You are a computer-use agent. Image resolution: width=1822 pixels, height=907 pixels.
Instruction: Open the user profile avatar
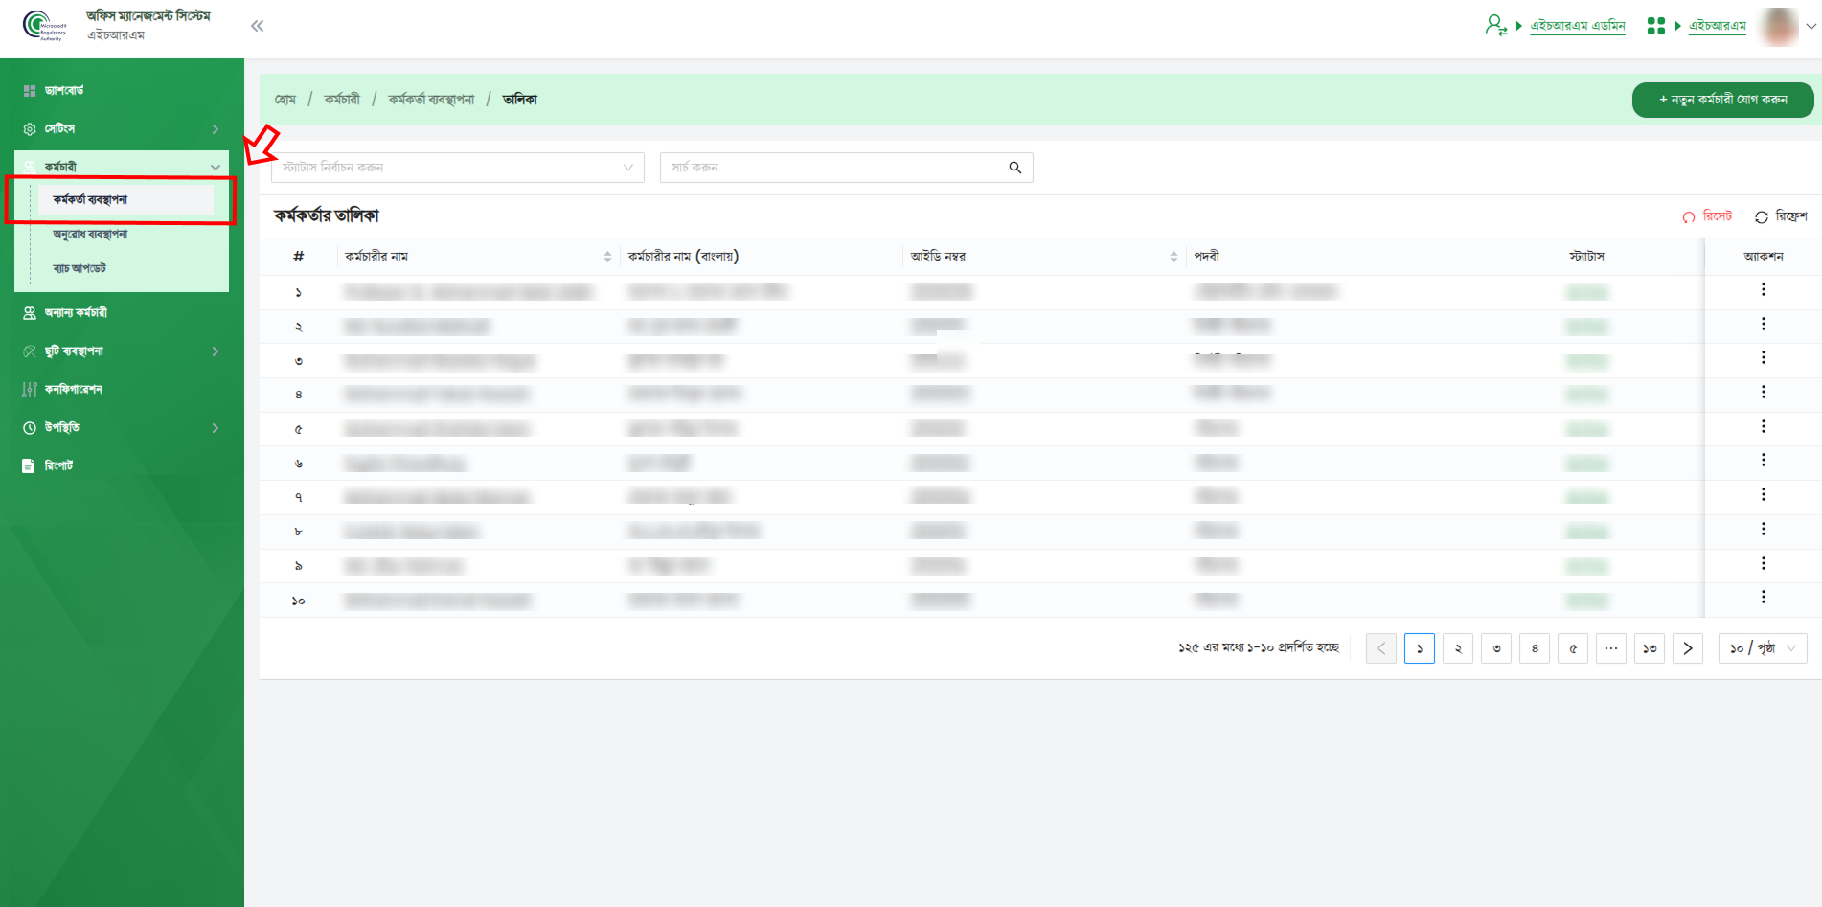point(1780,26)
